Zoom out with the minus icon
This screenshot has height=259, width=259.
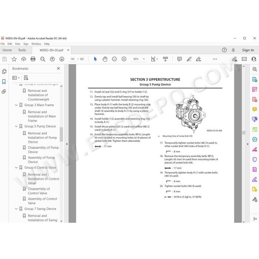(x=114, y=59)
